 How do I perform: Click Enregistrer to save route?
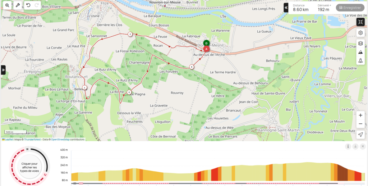350,8
